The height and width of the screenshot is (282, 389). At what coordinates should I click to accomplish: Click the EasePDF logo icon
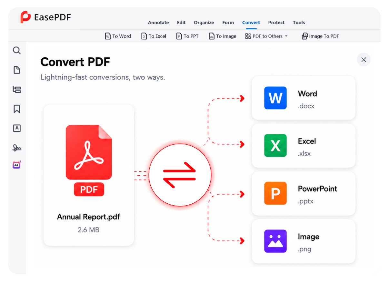coord(25,17)
